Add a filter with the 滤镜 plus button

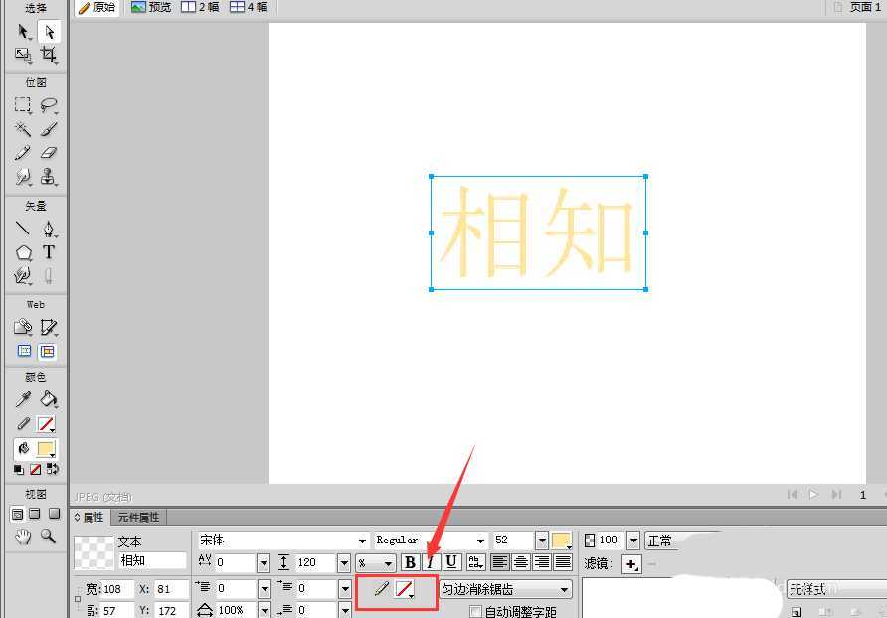point(633,562)
